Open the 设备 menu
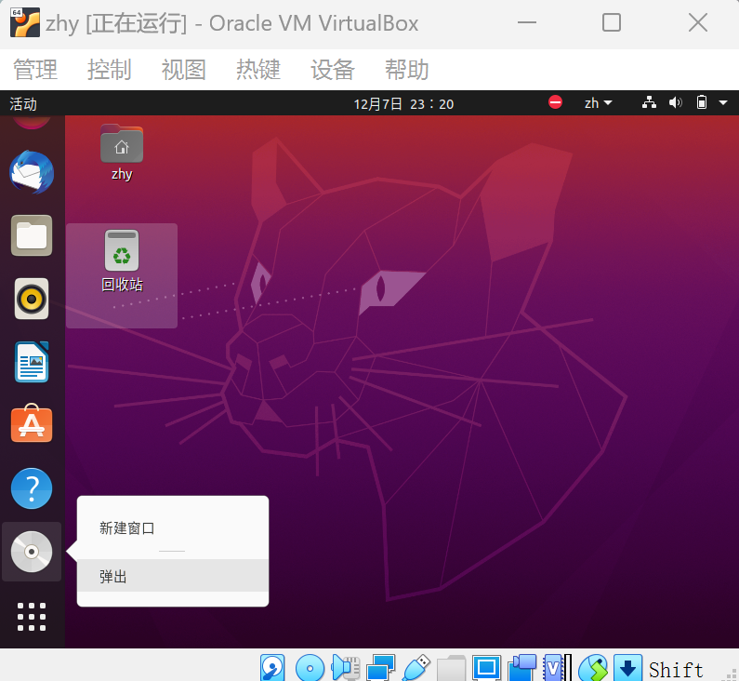 pos(333,70)
